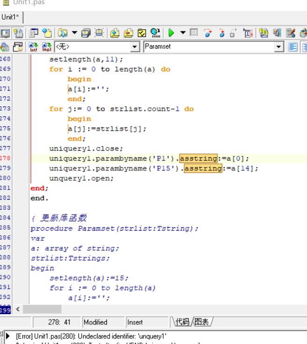This screenshot has width=307, height=344.
Task: Select the Unit1* editor tab
Action: tap(10, 17)
